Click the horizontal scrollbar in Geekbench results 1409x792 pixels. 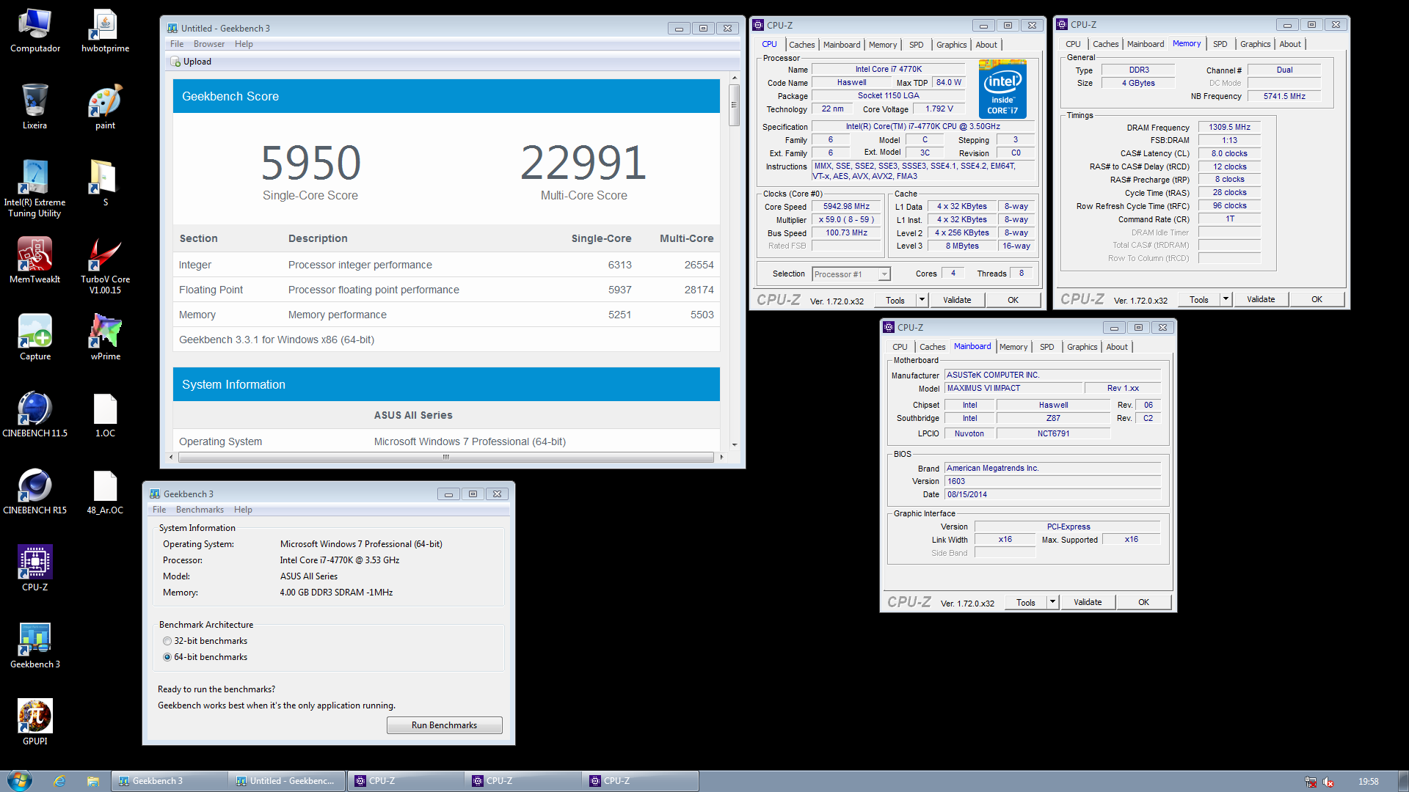pos(445,457)
